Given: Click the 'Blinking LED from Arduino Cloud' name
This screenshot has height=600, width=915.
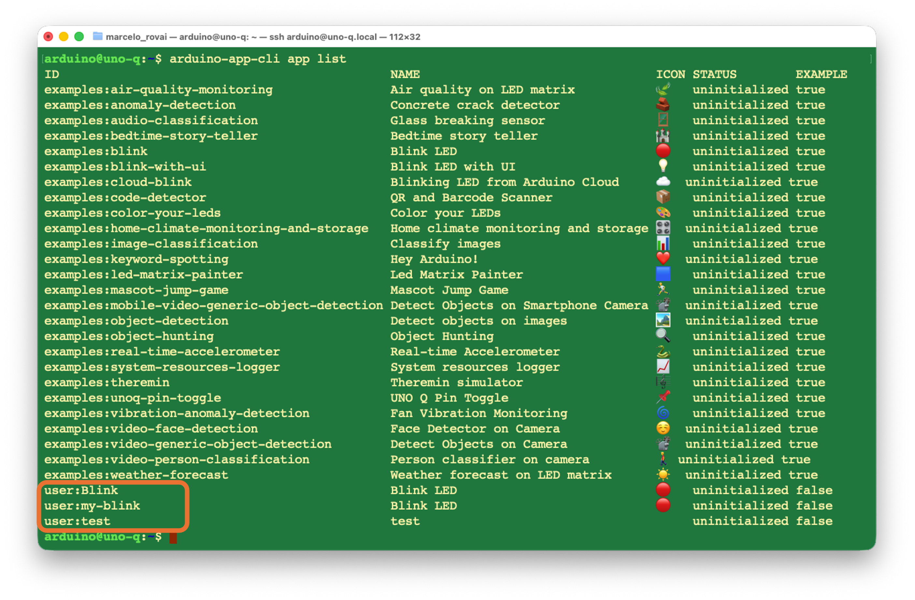Looking at the screenshot, I should [x=505, y=182].
